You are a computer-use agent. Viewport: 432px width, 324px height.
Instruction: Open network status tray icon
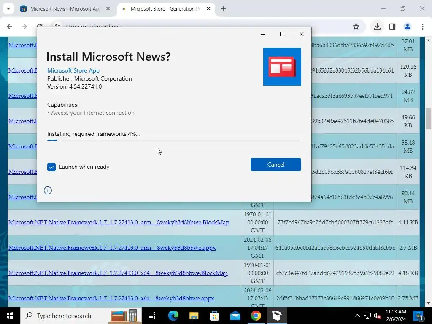click(367, 316)
